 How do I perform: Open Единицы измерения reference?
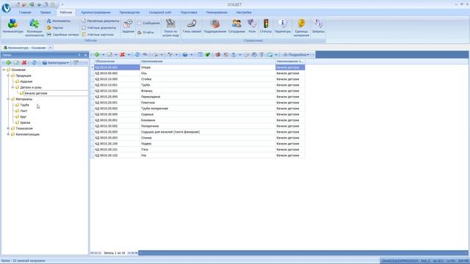(301, 28)
